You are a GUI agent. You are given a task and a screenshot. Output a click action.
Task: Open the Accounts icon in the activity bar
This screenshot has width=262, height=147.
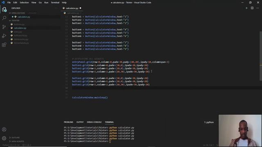4,129
